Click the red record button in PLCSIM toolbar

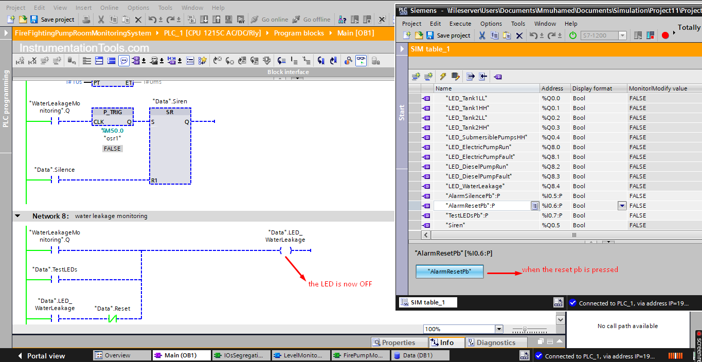pos(665,35)
